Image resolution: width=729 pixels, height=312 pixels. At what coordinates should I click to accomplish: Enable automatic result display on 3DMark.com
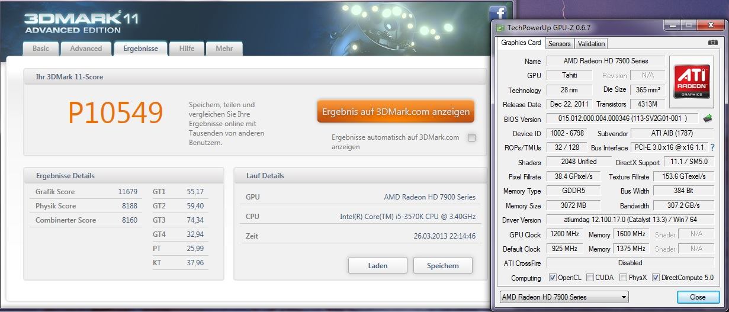coord(471,138)
